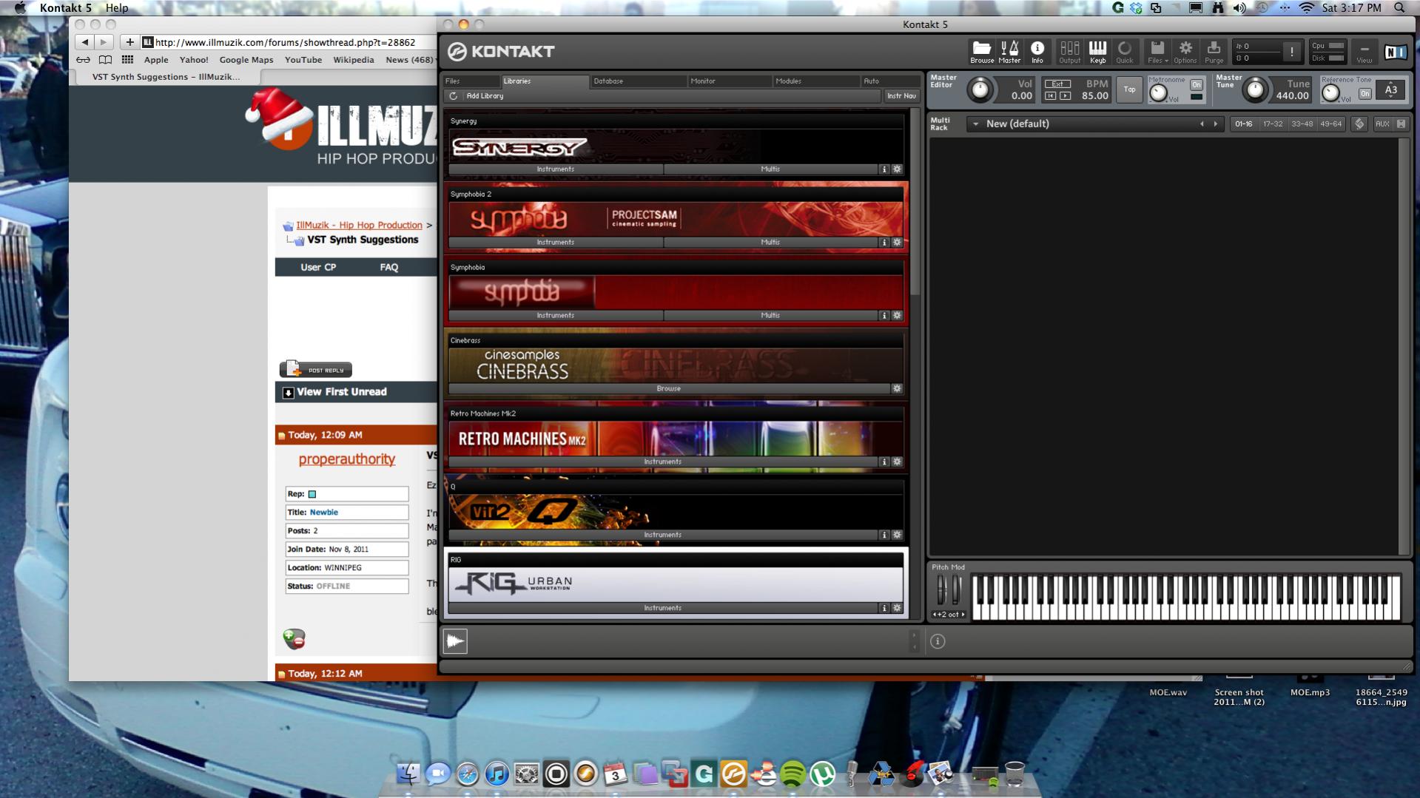The image size is (1420, 798).
Task: Click Retro Machines Mk2 info icon
Action: pyautogui.click(x=884, y=462)
